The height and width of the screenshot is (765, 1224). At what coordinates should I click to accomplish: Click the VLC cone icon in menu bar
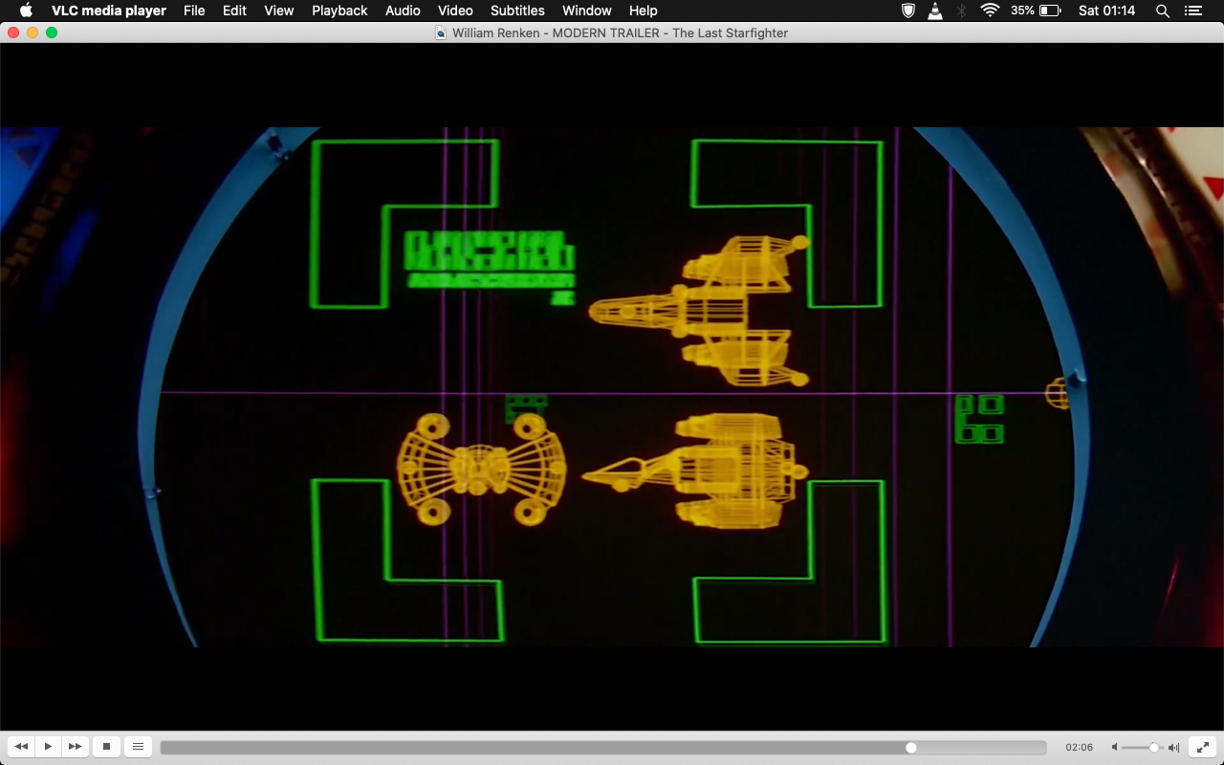point(935,11)
